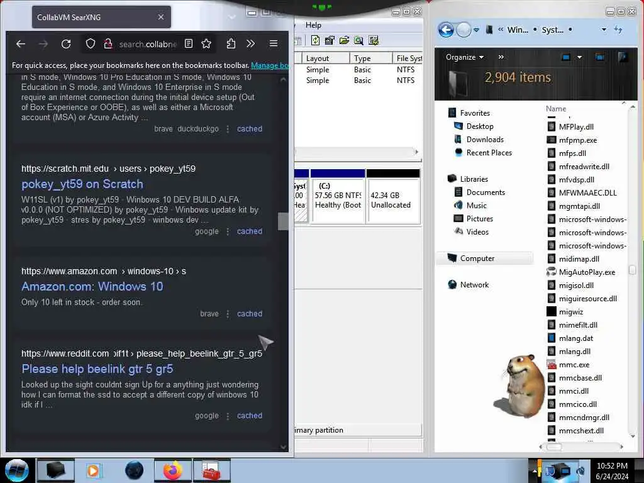Open the Organize dropdown menu
Viewport: 644px width, 483px height.
click(x=465, y=57)
